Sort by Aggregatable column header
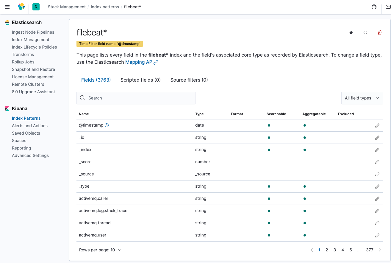 tap(314, 114)
